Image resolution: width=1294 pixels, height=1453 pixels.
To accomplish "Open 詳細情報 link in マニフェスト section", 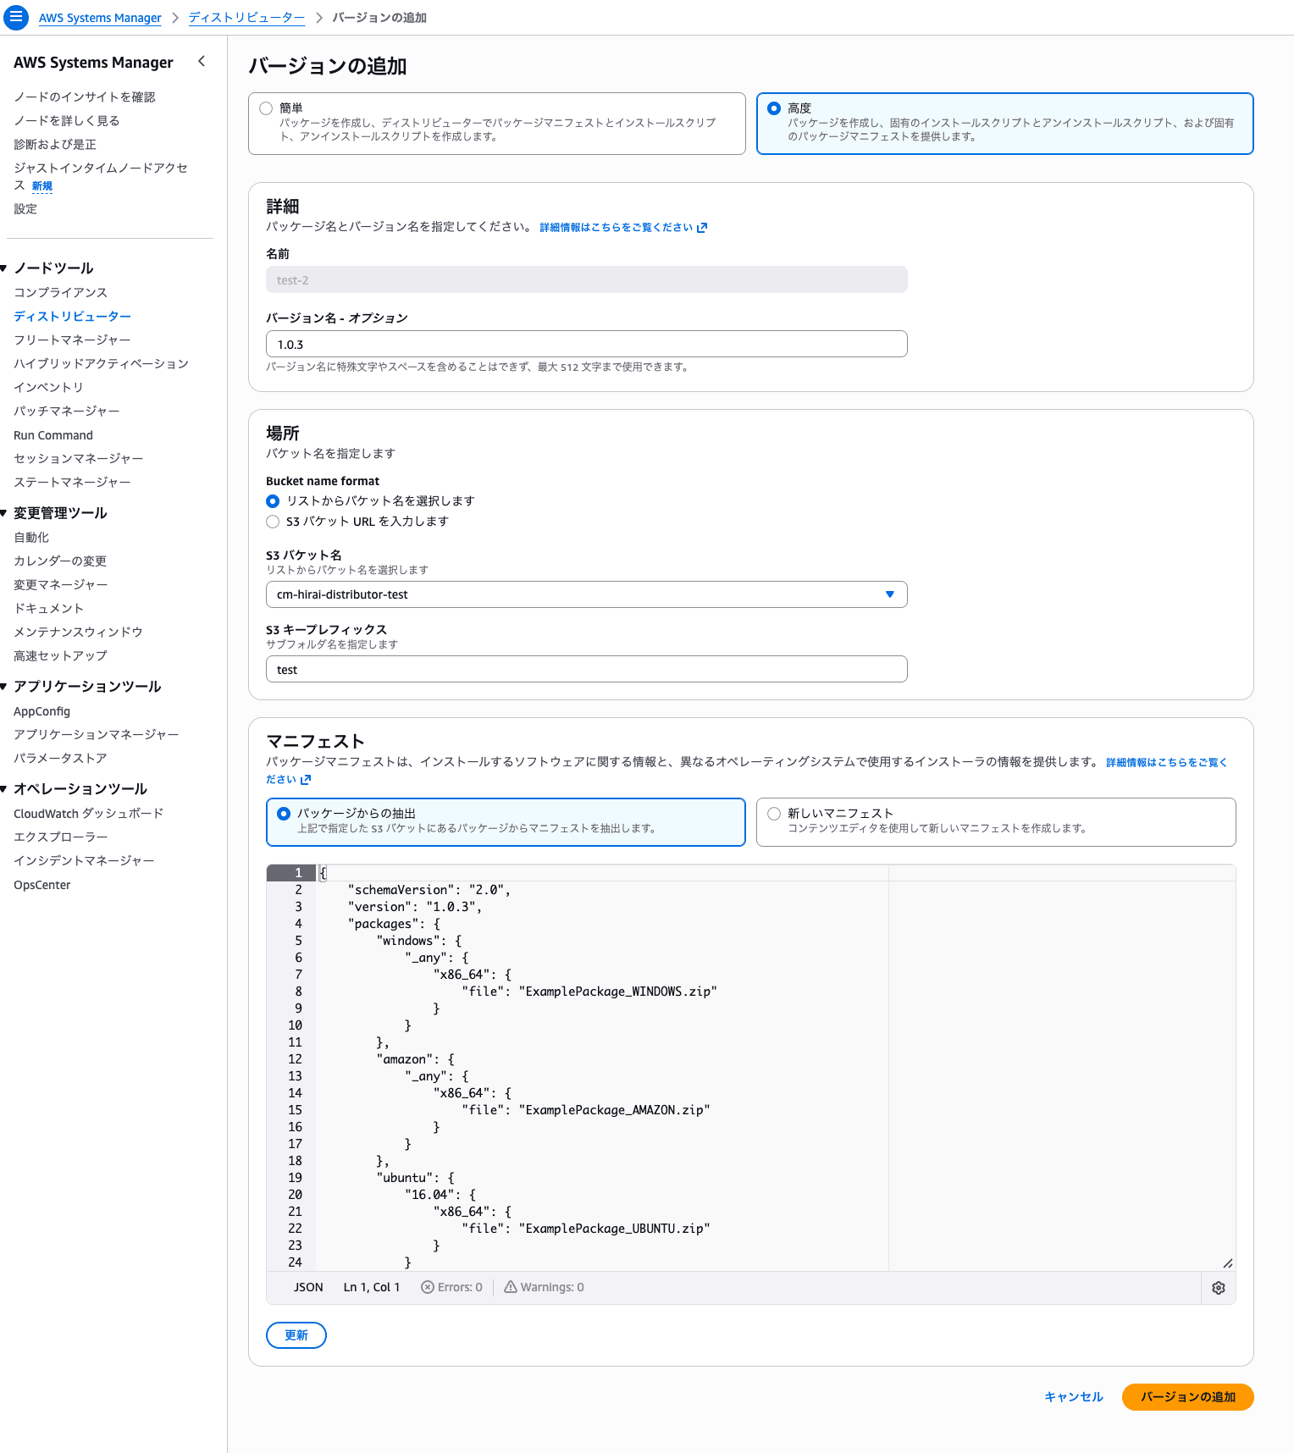I will coord(1167,763).
